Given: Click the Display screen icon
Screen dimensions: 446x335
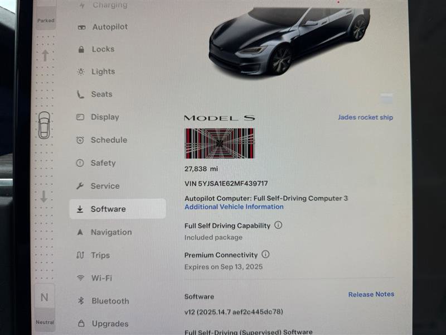Looking at the screenshot, I should (80, 117).
